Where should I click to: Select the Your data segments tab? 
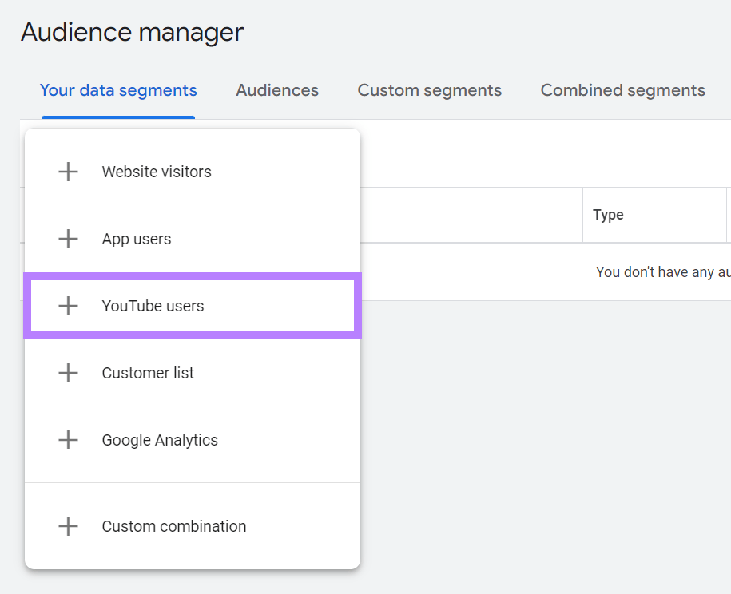[117, 90]
